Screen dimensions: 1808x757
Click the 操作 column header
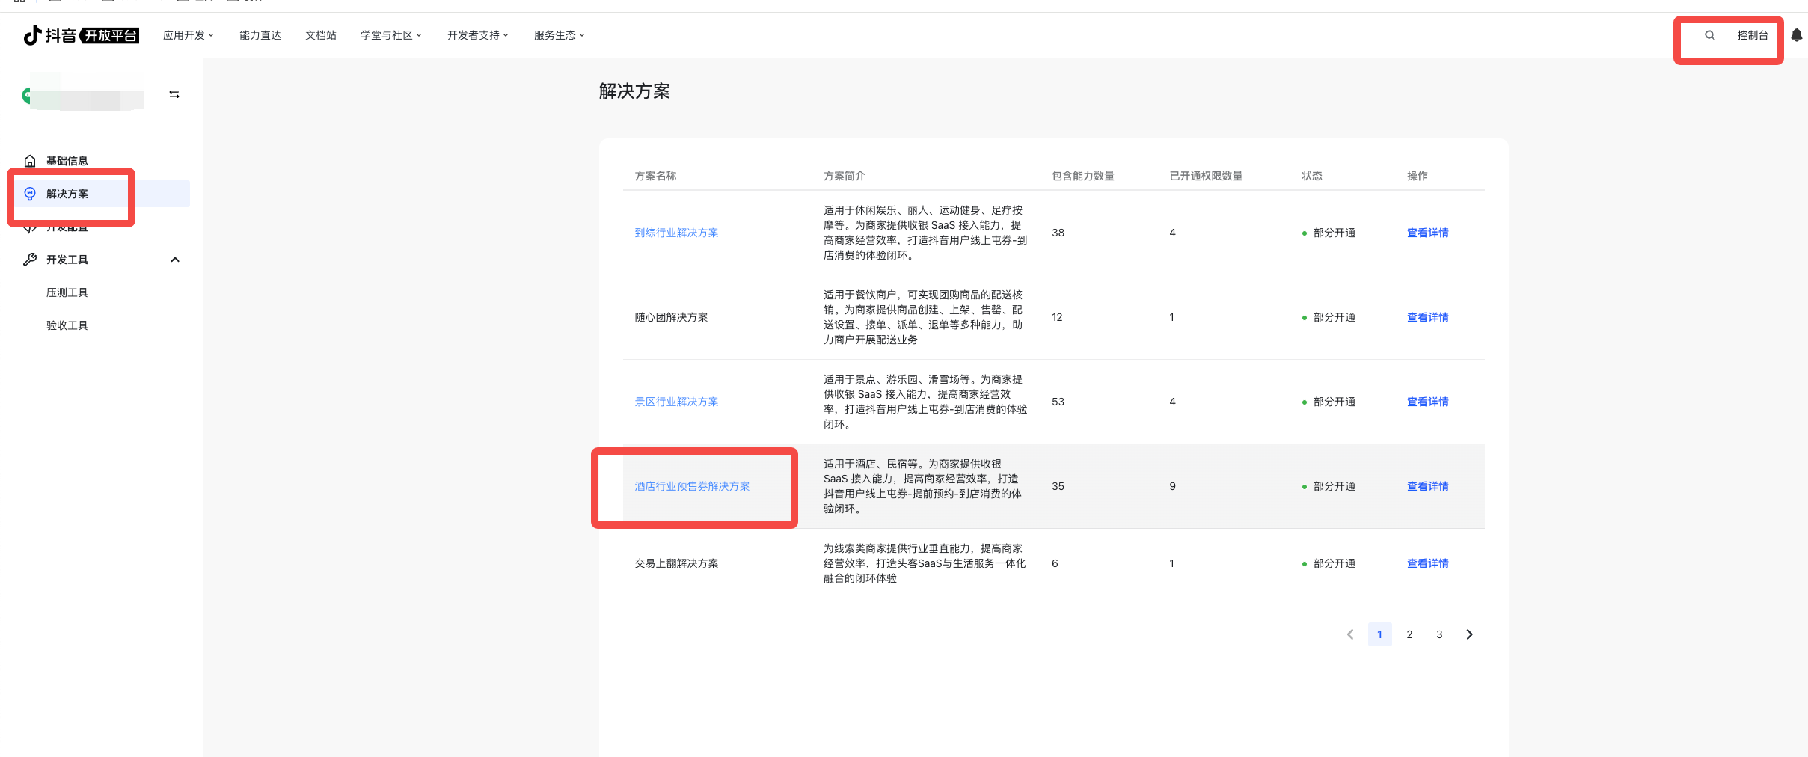click(x=1417, y=176)
